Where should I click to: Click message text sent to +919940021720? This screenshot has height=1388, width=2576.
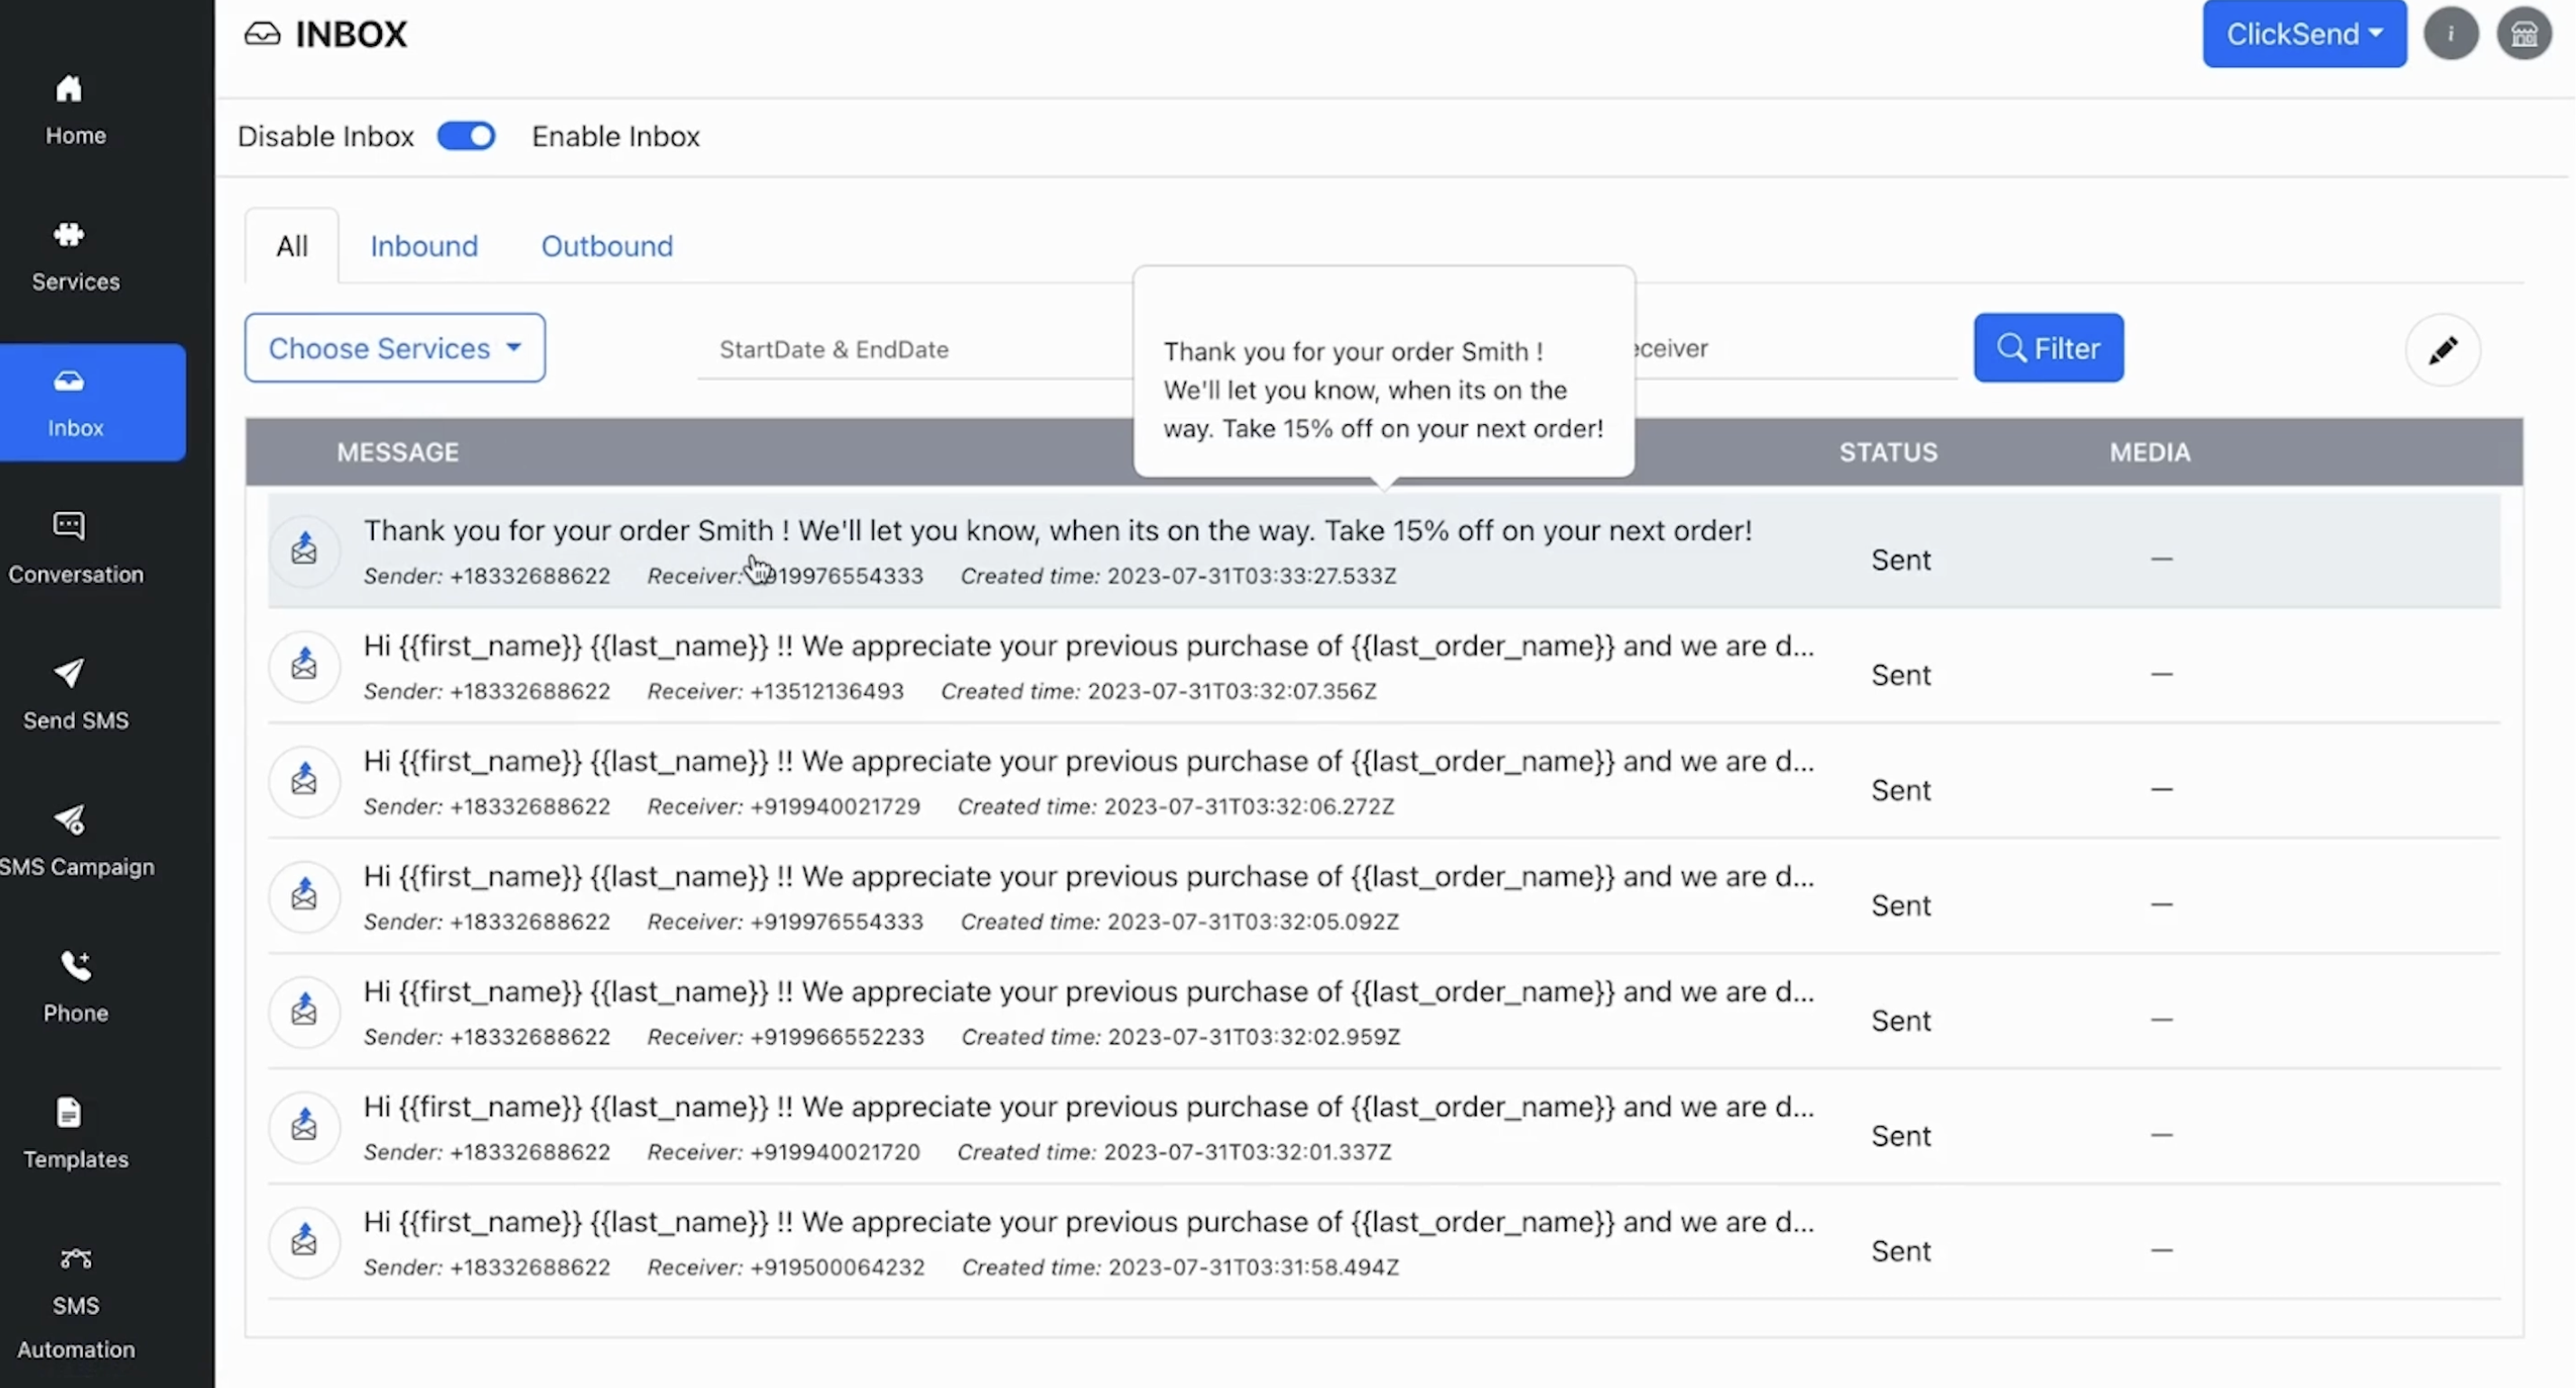click(1088, 1107)
